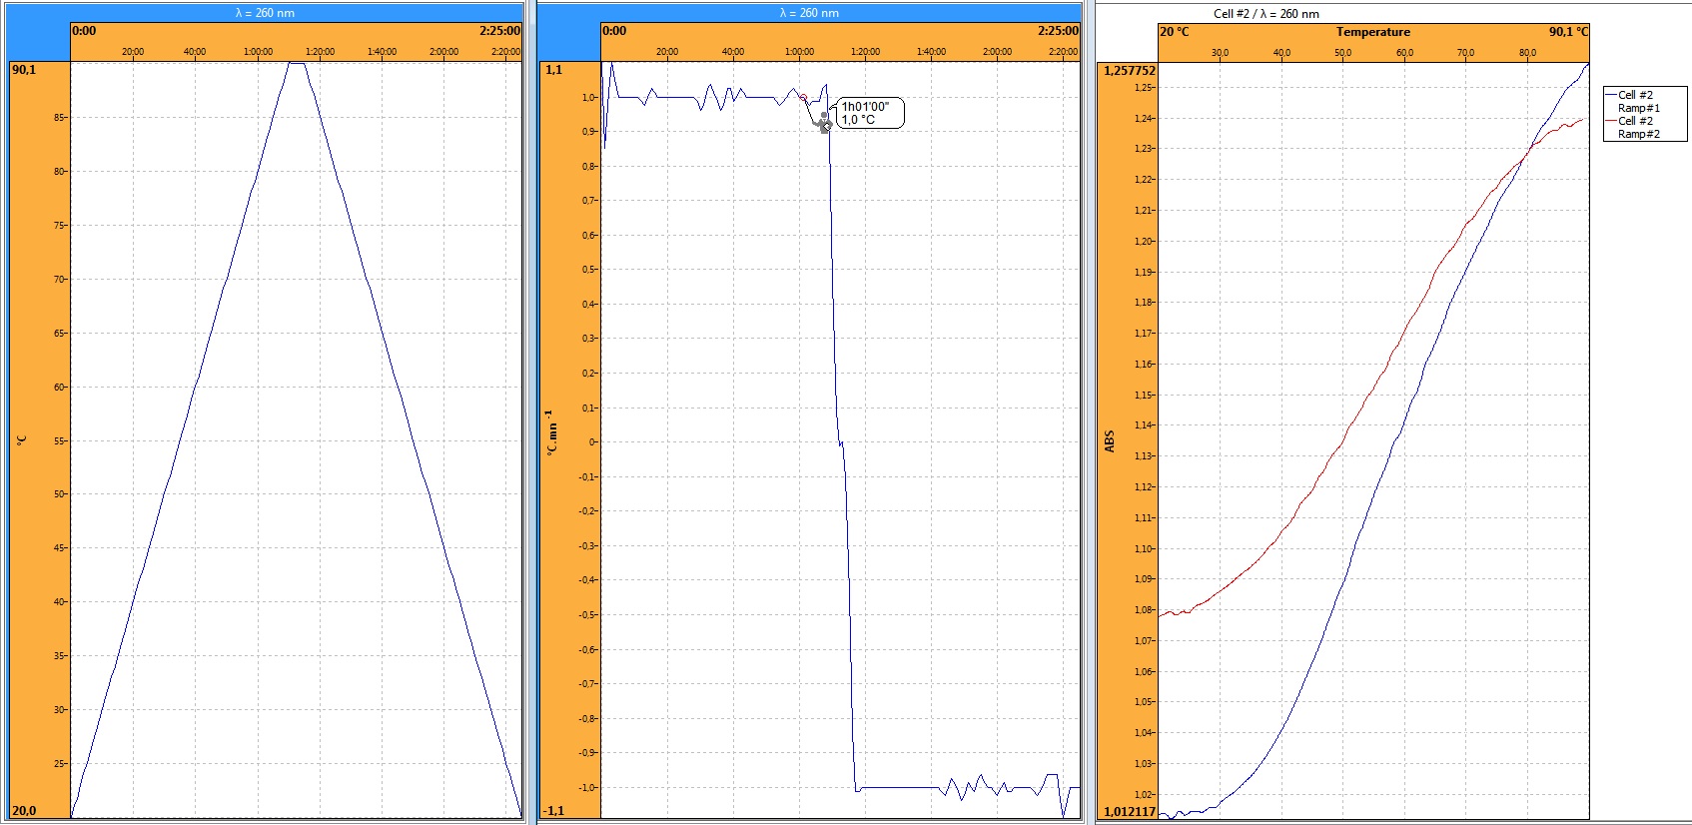Click the red Ramp#2 line swatch in legend
Image resolution: width=1692 pixels, height=825 pixels.
[x=1610, y=121]
